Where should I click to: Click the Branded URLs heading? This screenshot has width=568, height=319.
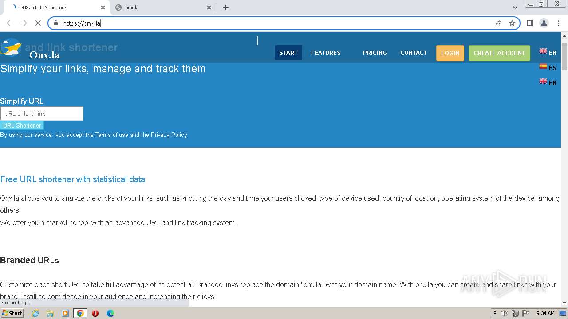click(x=29, y=260)
